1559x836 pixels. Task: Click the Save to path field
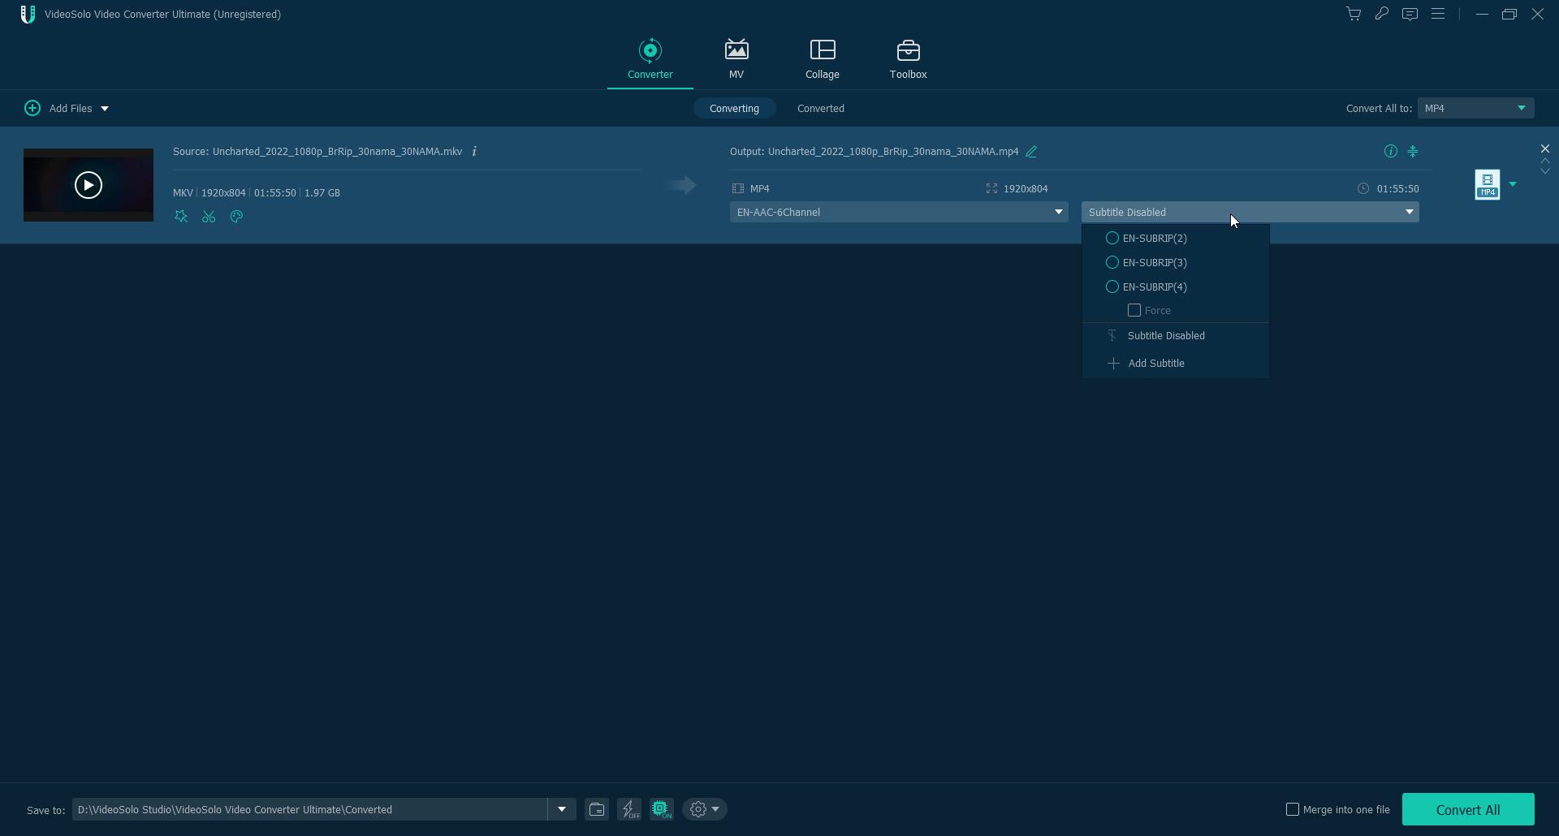(310, 809)
